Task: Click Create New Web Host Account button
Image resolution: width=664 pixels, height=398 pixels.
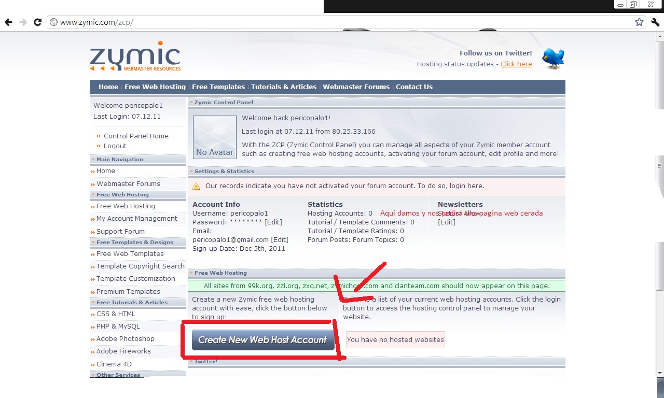Action: pos(263,340)
